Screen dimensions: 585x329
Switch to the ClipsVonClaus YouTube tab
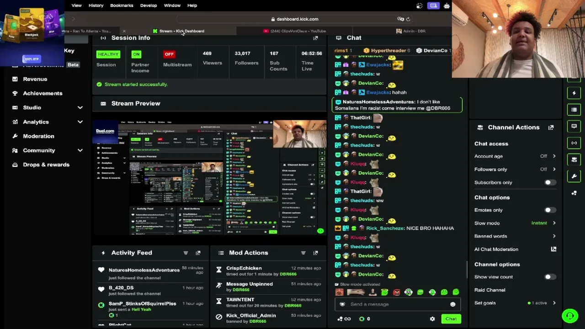pos(295,31)
